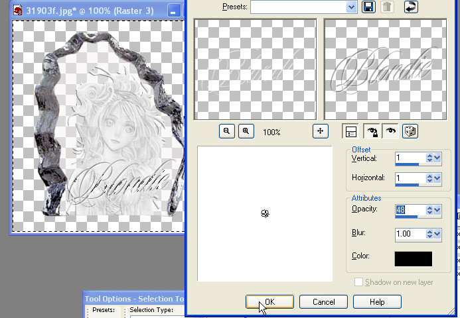
Task: Click the Tool Options panel title bar
Action: click(x=134, y=298)
